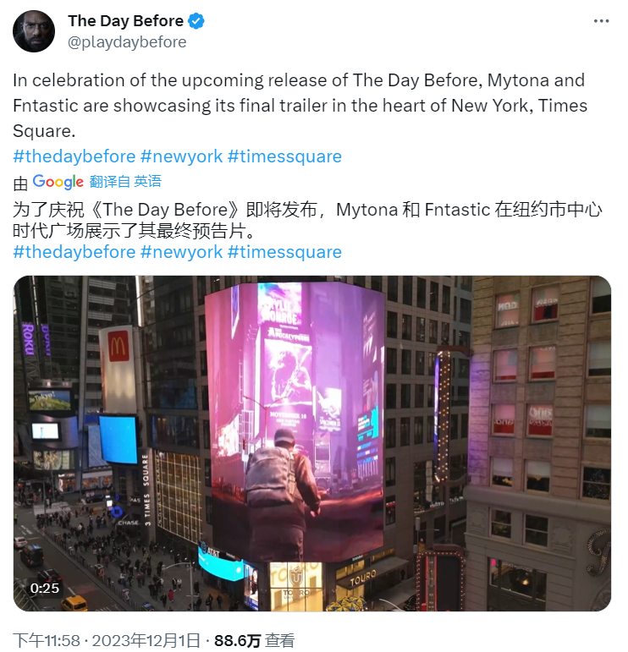
Task: Open #thedaybefore hashtag in original text
Action: 74,156
